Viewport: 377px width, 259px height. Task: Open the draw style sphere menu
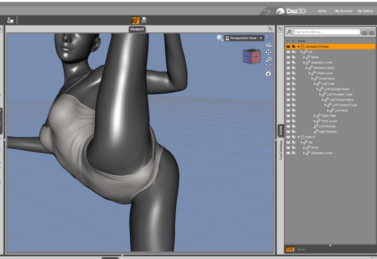point(220,38)
